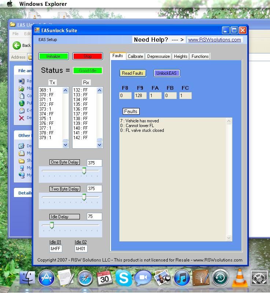Click the Apple menu logo
Viewport: 270px width, 293px height.
[10, 4]
